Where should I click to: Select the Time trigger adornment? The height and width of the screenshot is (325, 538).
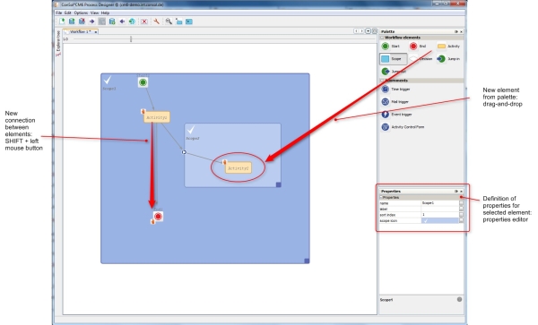[x=396, y=89]
